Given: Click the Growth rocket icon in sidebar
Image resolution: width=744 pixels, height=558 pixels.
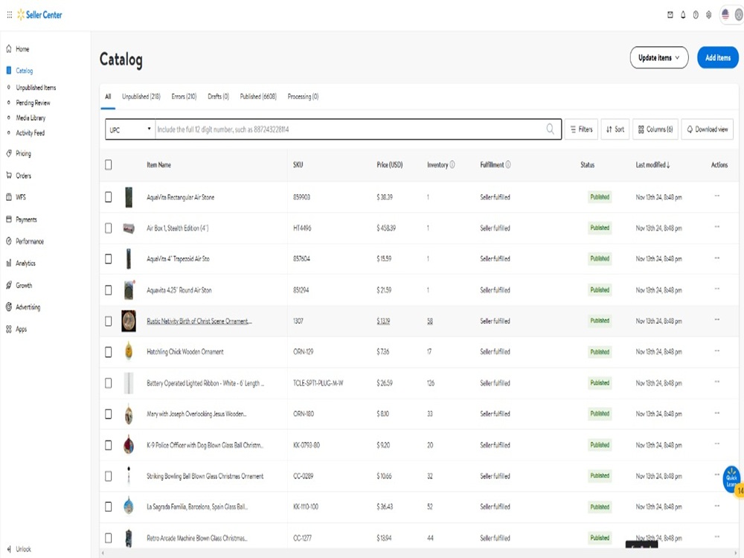Looking at the screenshot, I should tap(8, 285).
